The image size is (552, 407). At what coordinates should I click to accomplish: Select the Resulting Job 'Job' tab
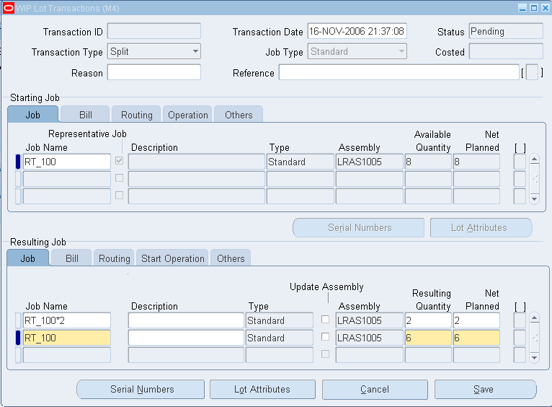click(28, 258)
